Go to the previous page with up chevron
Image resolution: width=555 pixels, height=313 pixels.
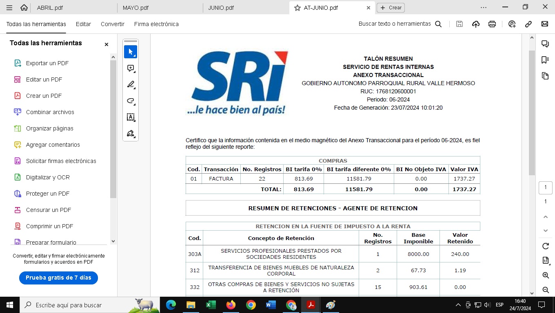pos(545,217)
